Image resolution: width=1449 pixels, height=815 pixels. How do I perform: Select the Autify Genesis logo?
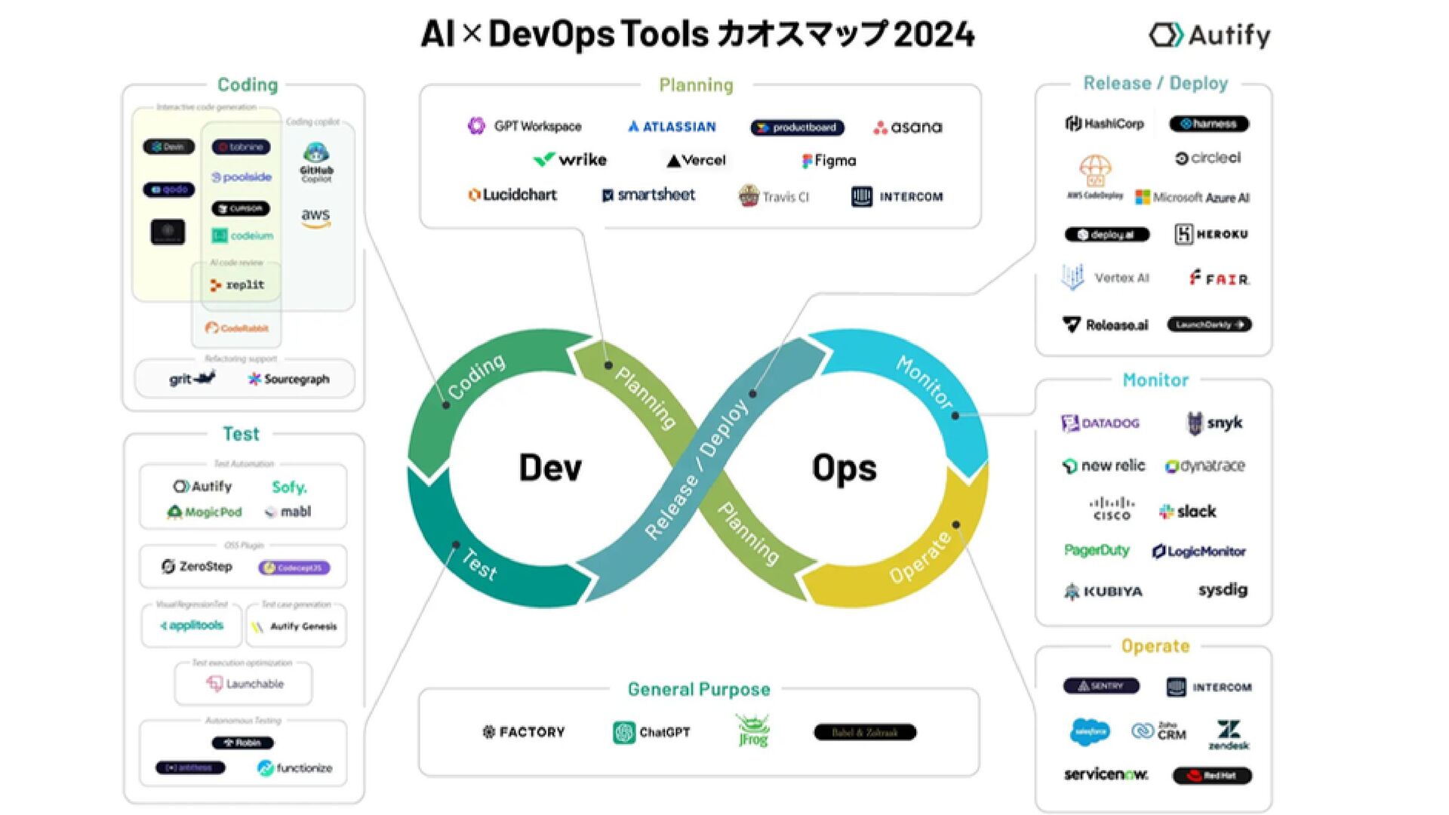click(x=294, y=626)
